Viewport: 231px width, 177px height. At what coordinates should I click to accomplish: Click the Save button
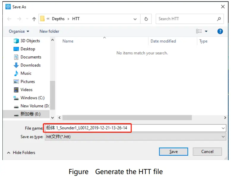[x=173, y=151]
